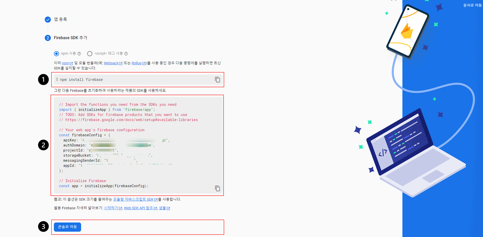Click the 앱 등록 step label
The height and width of the screenshot is (237, 483).
pos(60,19)
